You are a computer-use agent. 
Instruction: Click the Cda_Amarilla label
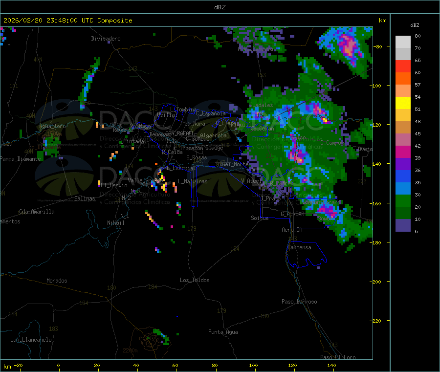point(37,212)
